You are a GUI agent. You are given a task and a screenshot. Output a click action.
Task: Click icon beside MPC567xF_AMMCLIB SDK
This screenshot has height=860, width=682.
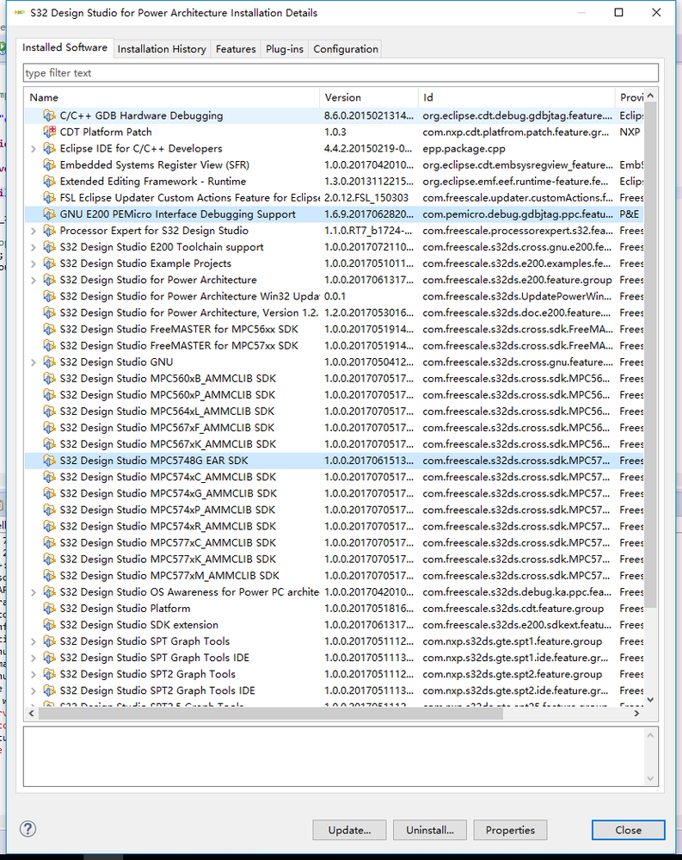[x=49, y=429]
